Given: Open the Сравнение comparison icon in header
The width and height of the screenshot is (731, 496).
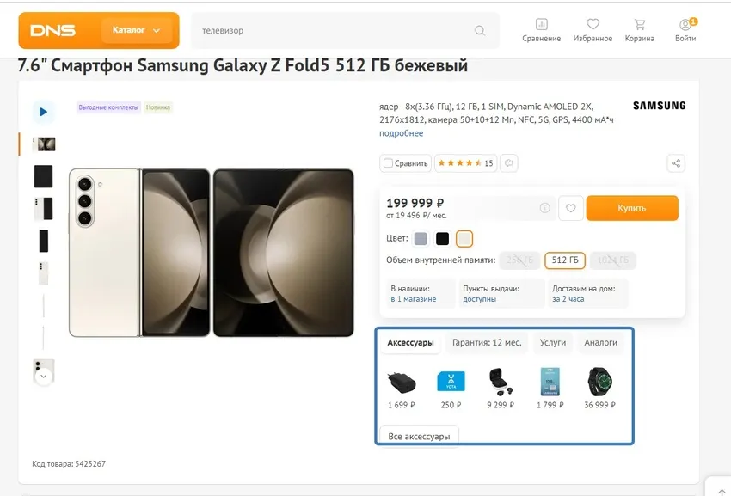Looking at the screenshot, I should coord(541,25).
